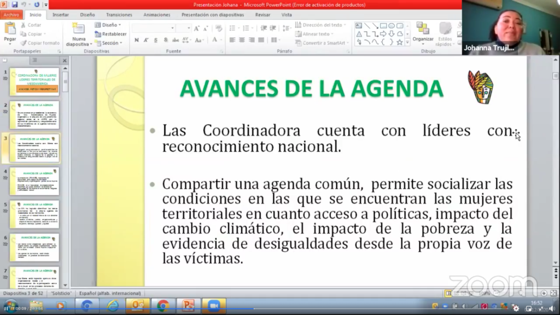Switch to the Insertar tab
This screenshot has height=315, width=560.
(61, 15)
